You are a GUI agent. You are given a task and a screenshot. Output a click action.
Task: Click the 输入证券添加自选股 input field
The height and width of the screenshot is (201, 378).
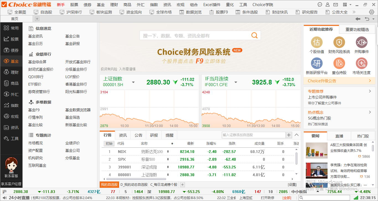[x=254, y=135]
